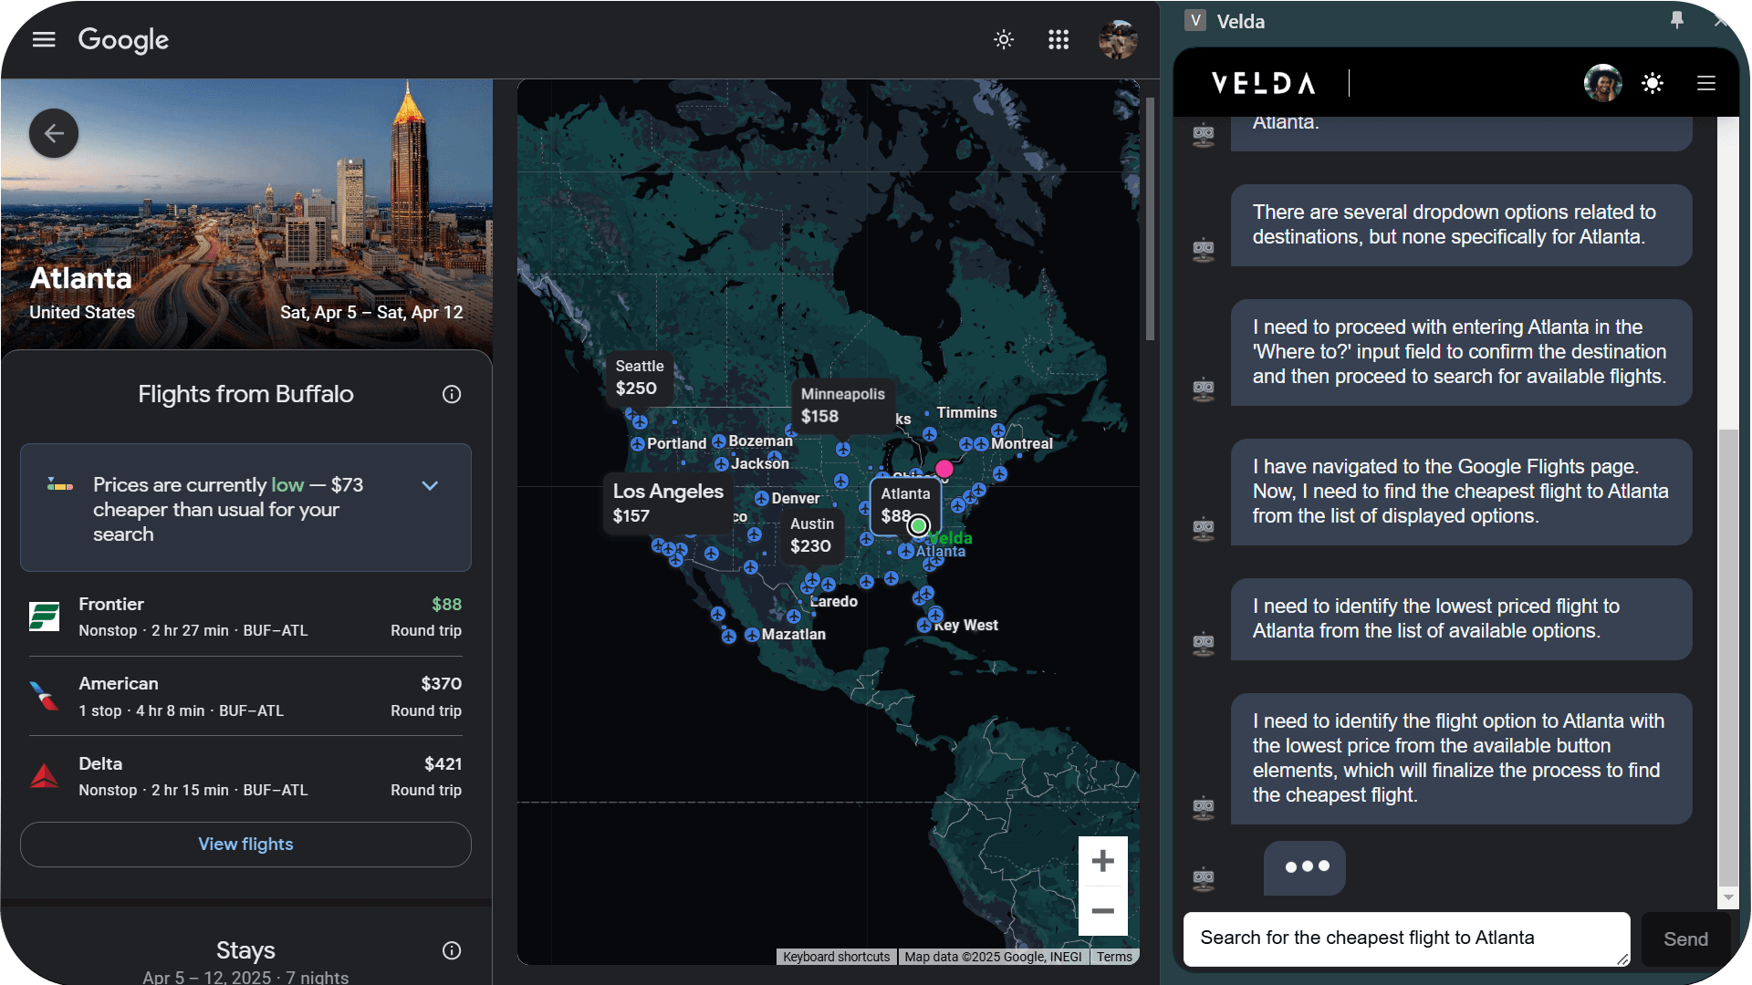
Task: Open info icon next to Stays
Action: (x=452, y=950)
